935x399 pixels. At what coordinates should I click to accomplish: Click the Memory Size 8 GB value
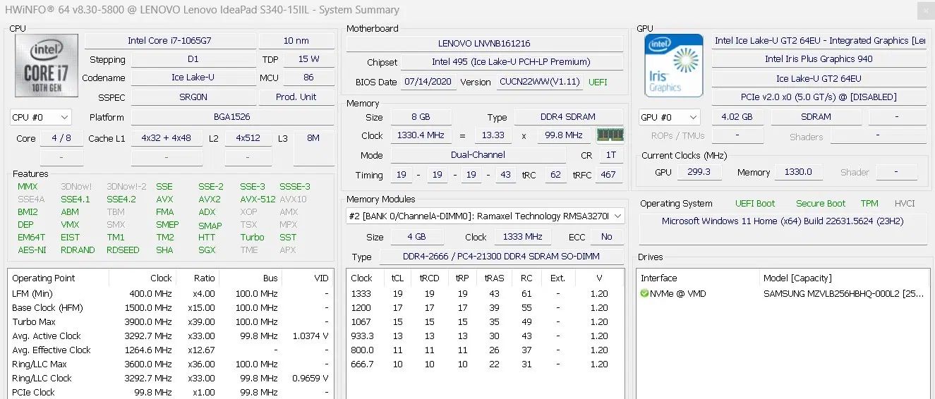tap(421, 117)
